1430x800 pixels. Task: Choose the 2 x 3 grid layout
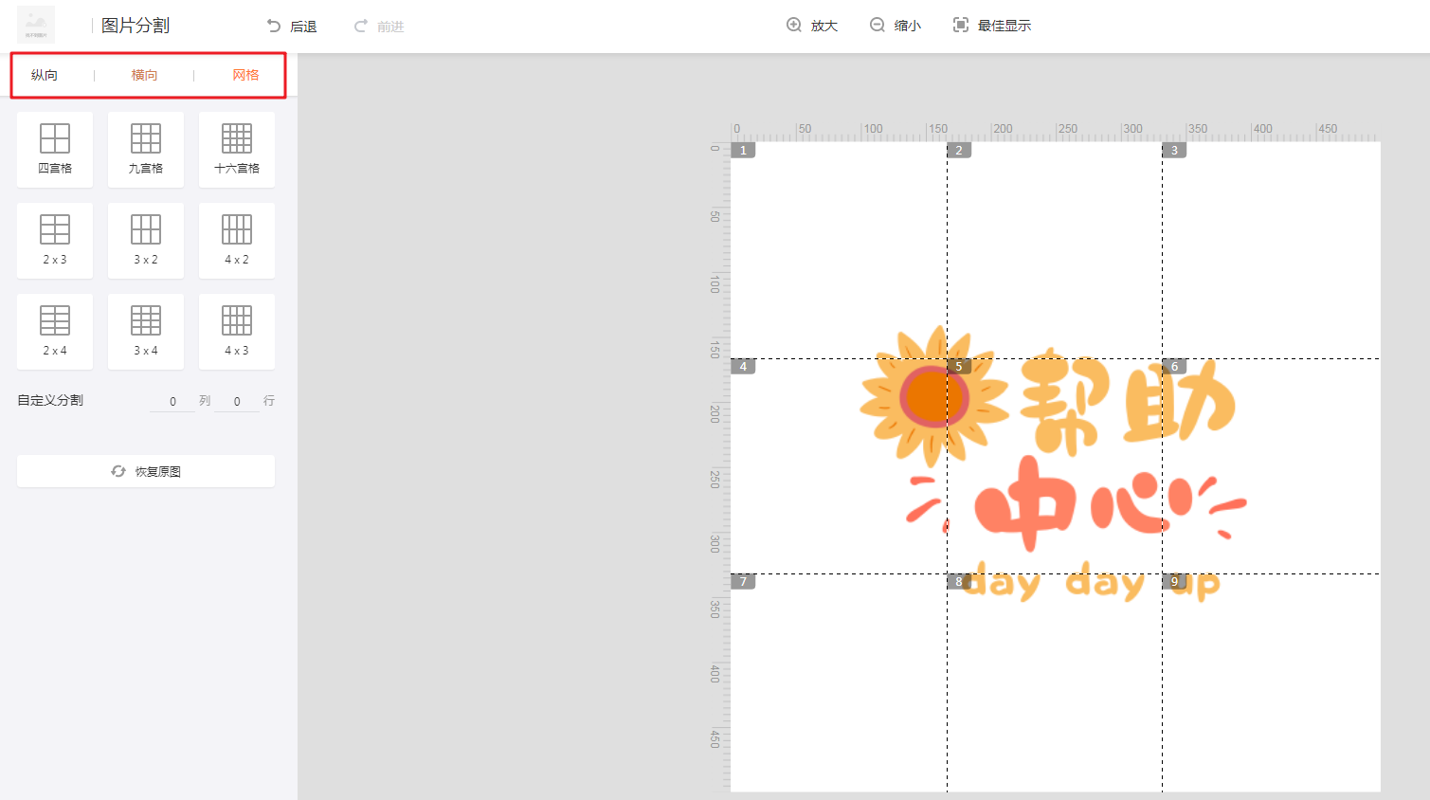pos(55,241)
